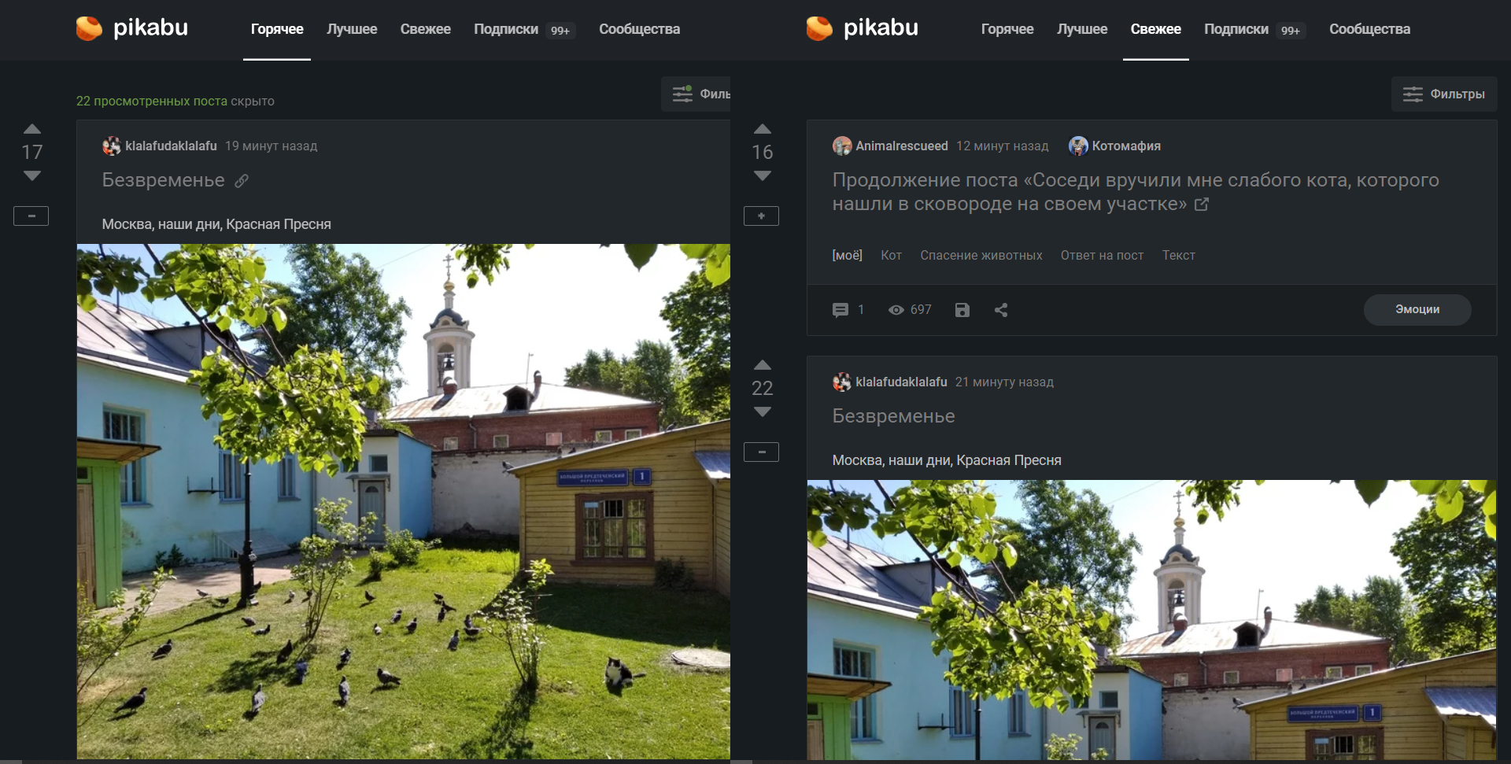Image resolution: width=1511 pixels, height=764 pixels.
Task: Switch to Лучшее tab in the left window
Action: (352, 29)
